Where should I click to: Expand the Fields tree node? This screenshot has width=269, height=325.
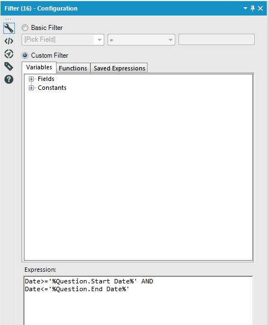[x=31, y=79]
